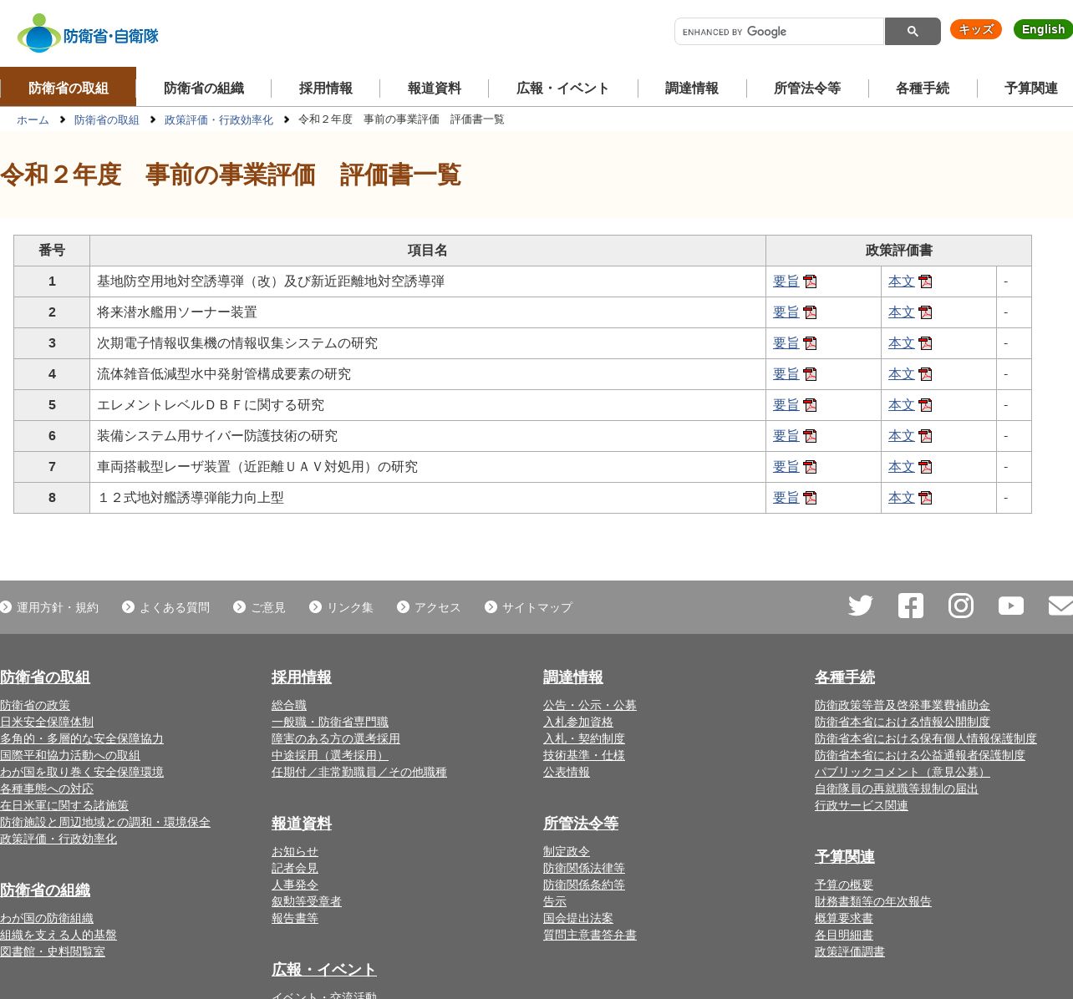Open 本文 link for row 5

point(901,405)
